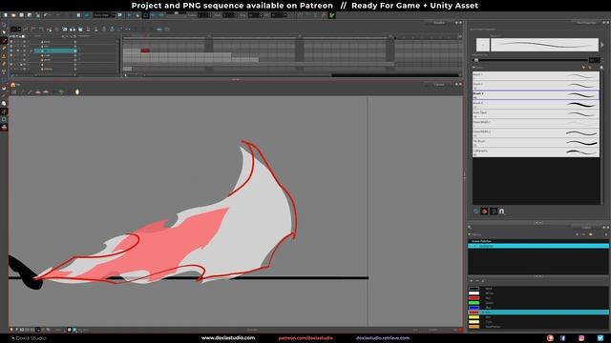Open www.doxiastudio.com link
Viewport: 611px width, 343px height.
pos(228,338)
